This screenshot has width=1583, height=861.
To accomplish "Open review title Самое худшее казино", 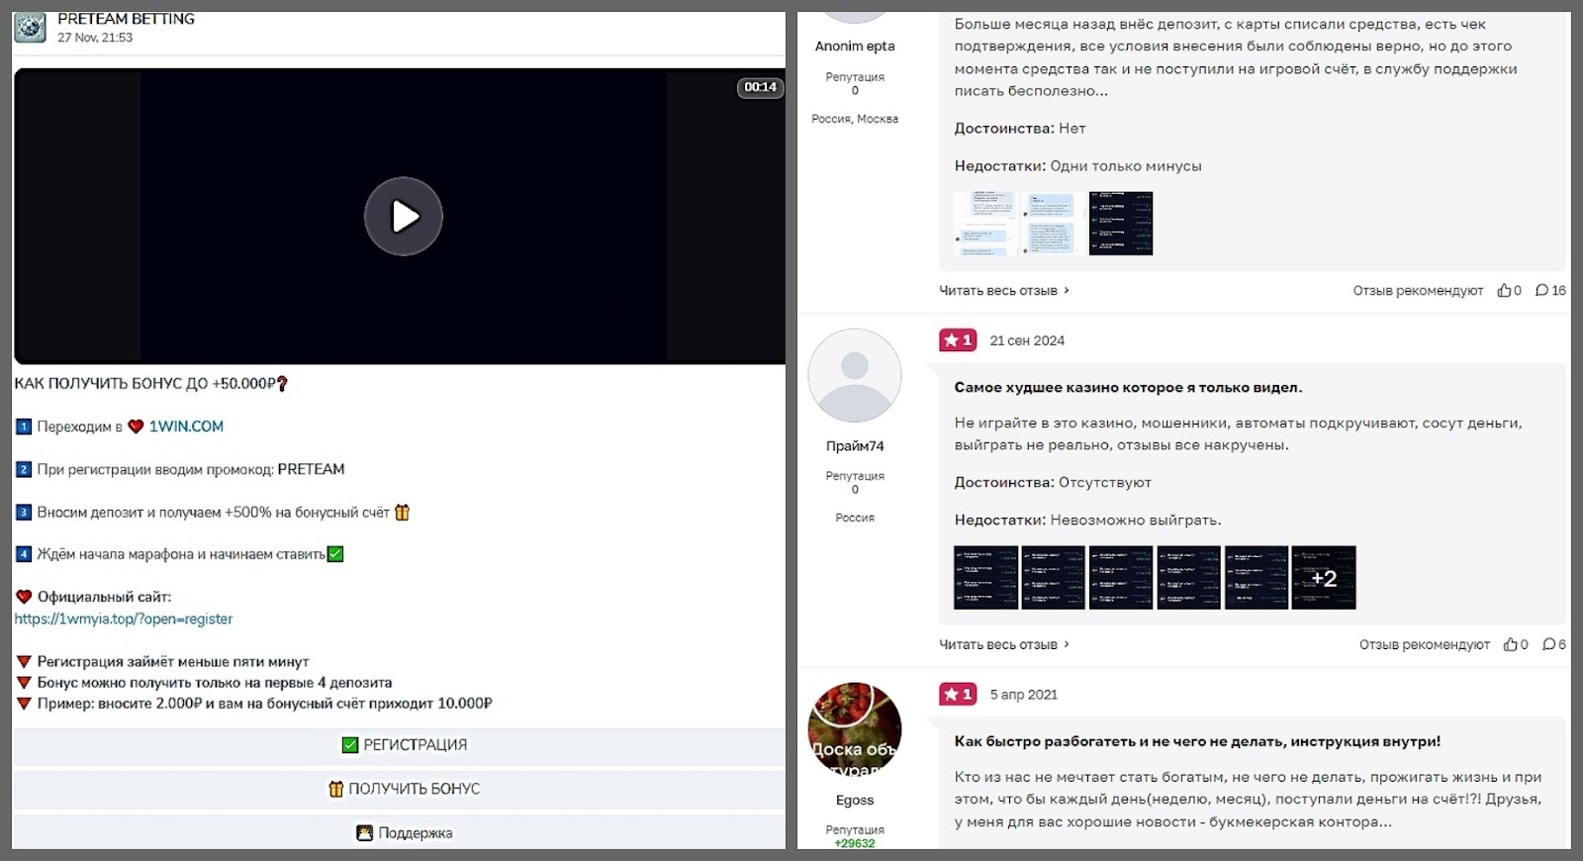I will coord(1128,388).
